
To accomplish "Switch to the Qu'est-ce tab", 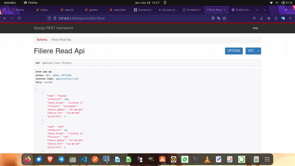I will (168, 10).
